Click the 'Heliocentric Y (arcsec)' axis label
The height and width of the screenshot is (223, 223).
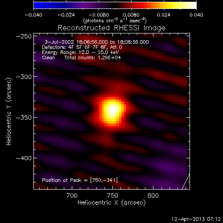coord(8,111)
